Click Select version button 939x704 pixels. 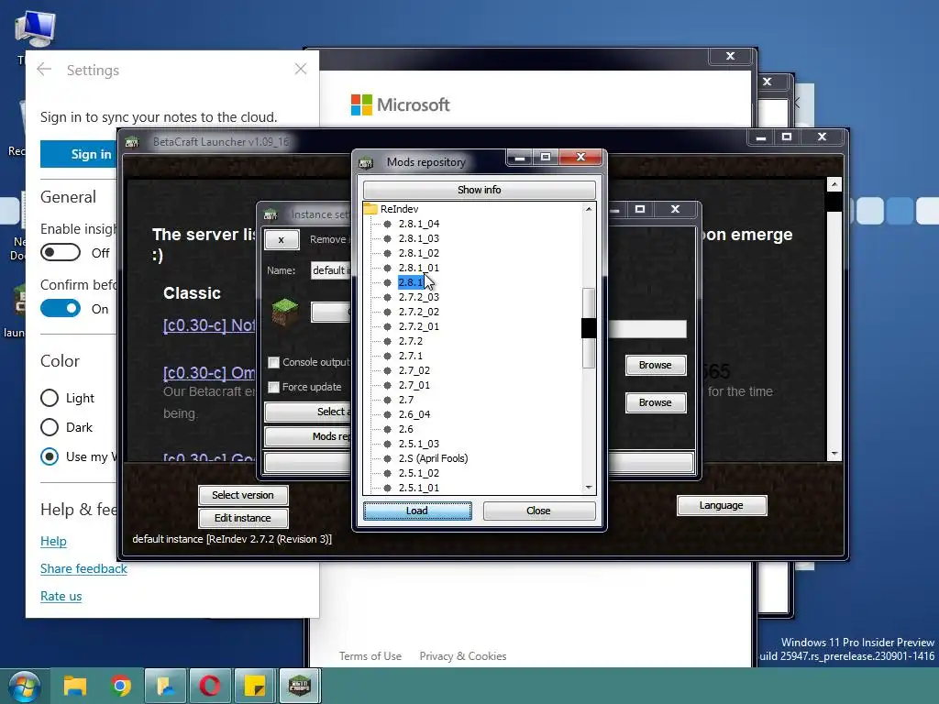tap(242, 495)
